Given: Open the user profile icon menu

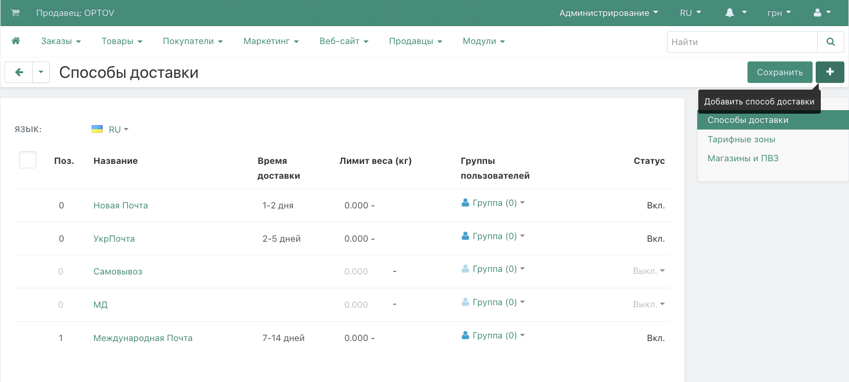Looking at the screenshot, I should pos(818,13).
